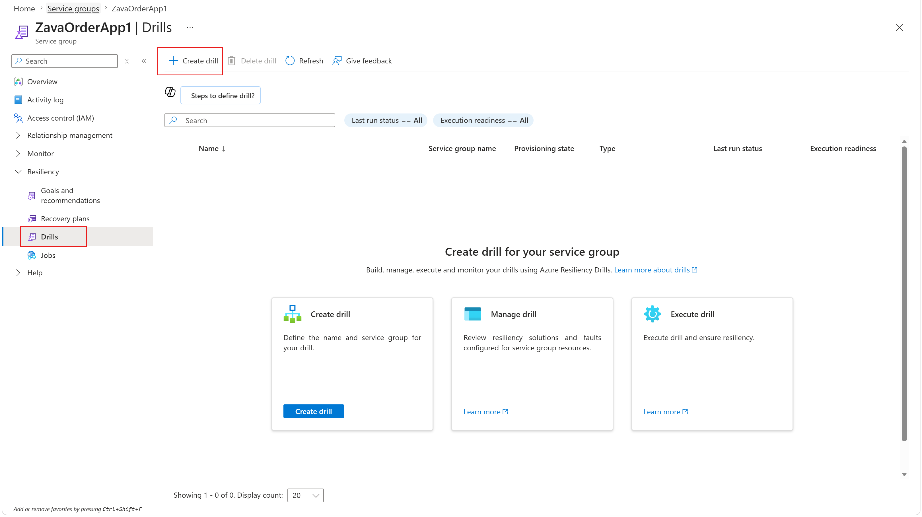Image resolution: width=922 pixels, height=517 pixels.
Task: Sort by Type column header
Action: [607, 148]
